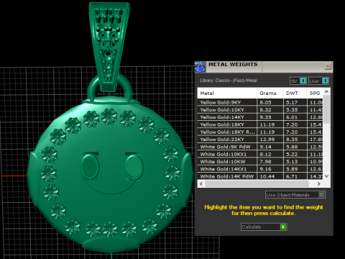Select the White Gold:14KX1 row
Screen dimensions: 345x259
pos(260,169)
